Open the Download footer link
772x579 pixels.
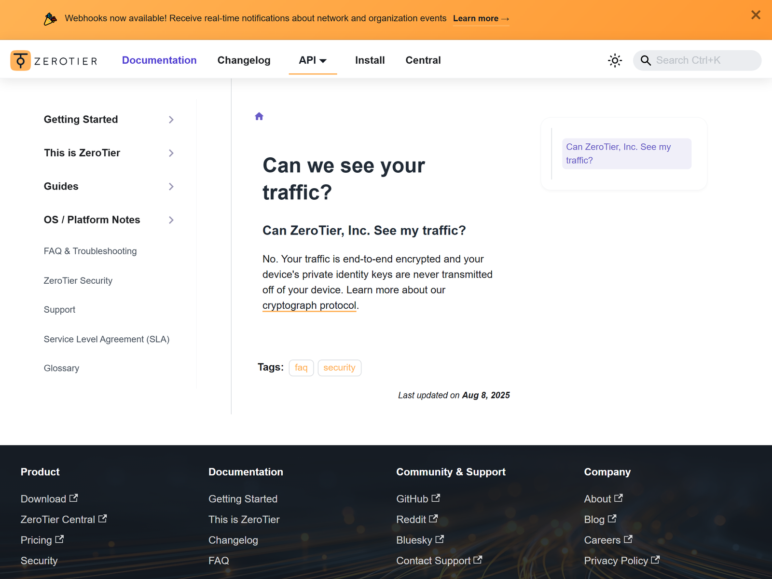point(43,499)
